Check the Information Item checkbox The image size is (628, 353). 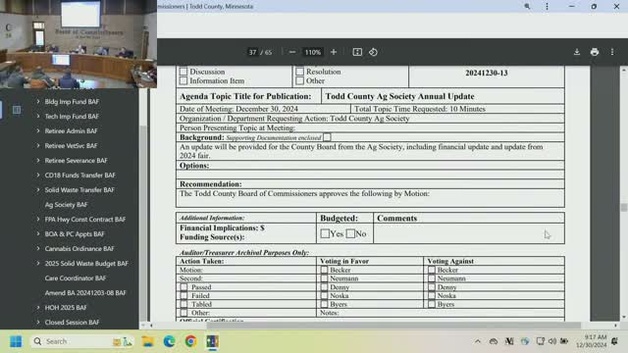click(183, 80)
